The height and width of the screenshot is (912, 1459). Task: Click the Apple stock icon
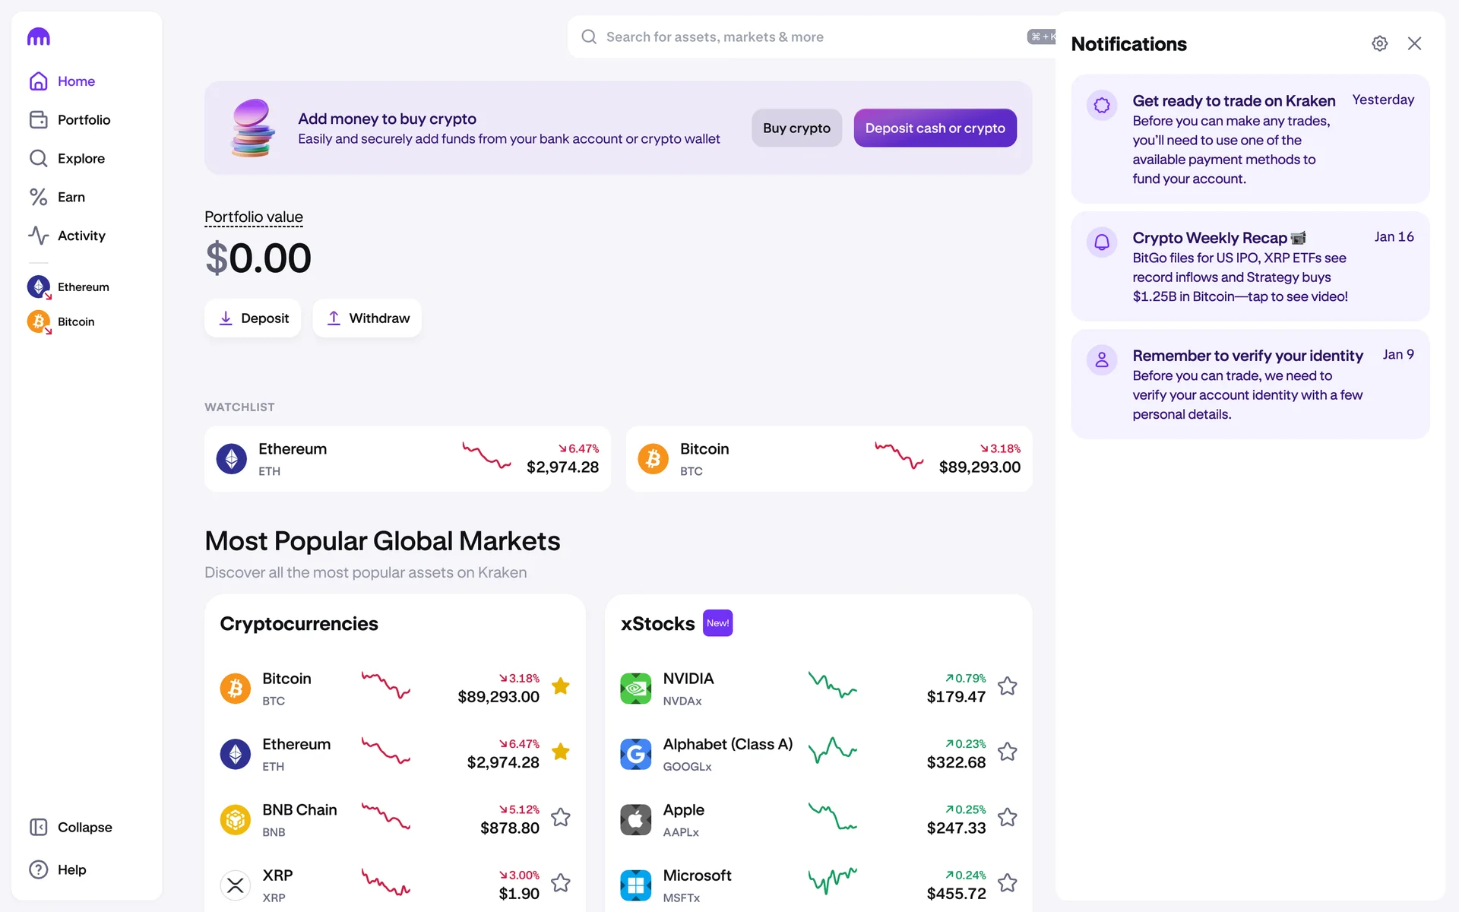click(635, 820)
